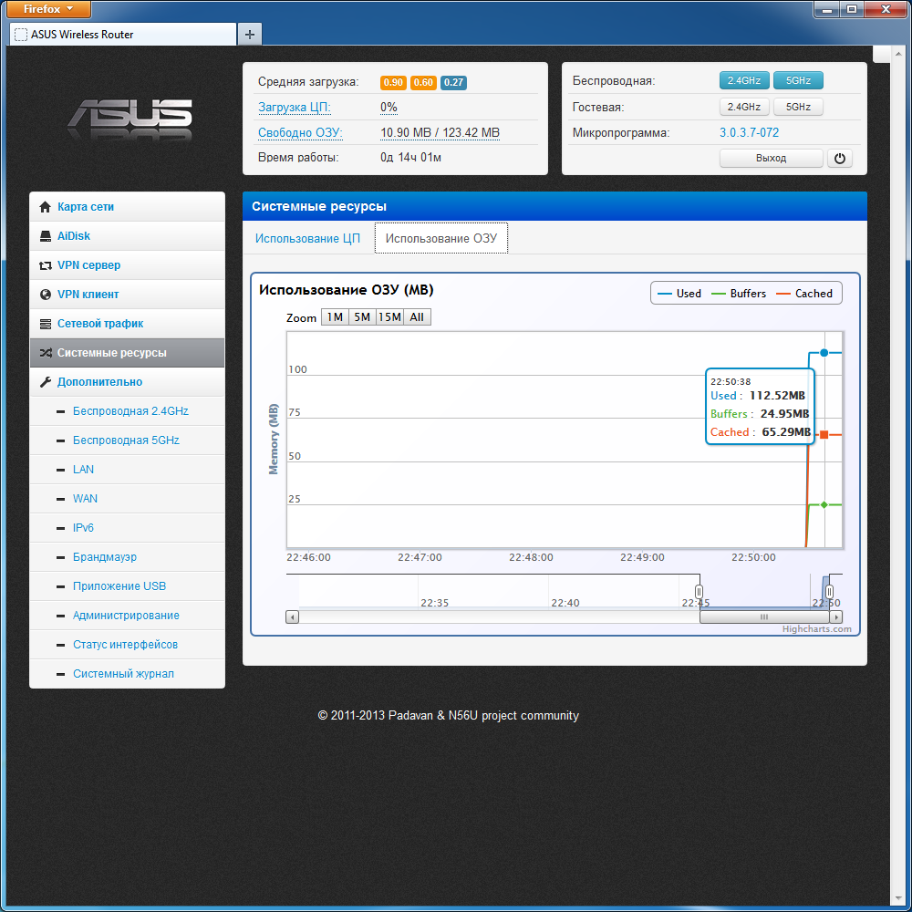Viewport: 912px width, 912px height.
Task: Click the 0% CPU load value
Action: (389, 107)
